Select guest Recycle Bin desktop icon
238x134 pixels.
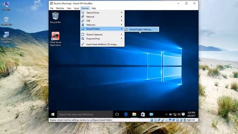(x=55, y=17)
